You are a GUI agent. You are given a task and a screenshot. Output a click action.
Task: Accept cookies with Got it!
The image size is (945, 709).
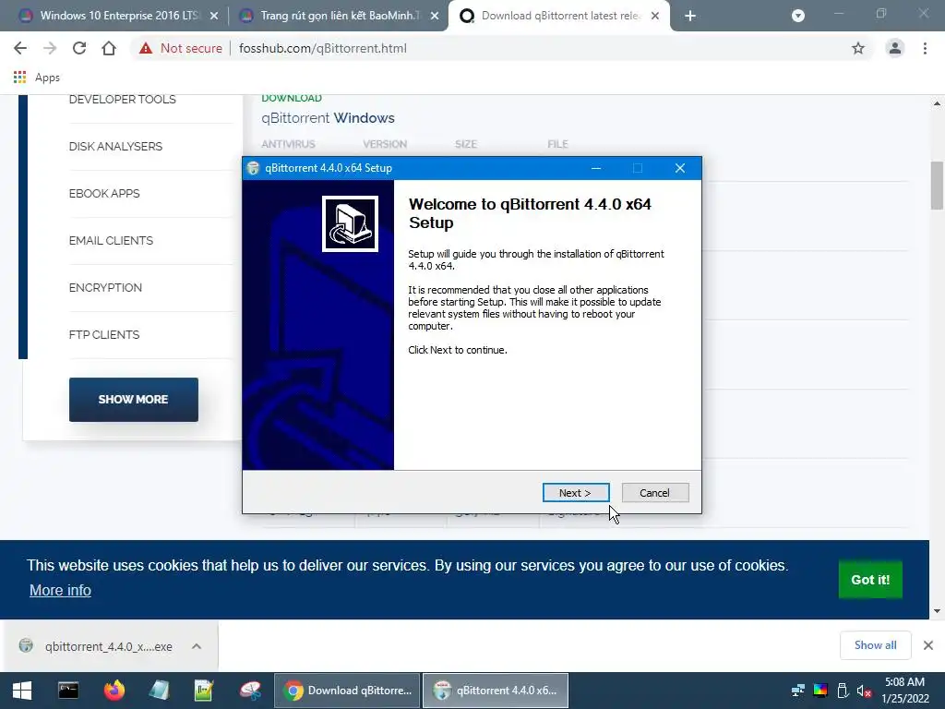coord(870,580)
